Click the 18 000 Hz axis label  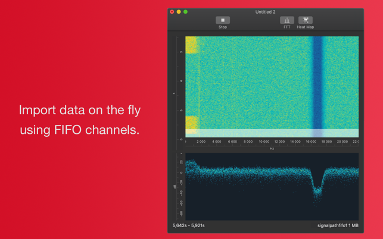point(326,141)
